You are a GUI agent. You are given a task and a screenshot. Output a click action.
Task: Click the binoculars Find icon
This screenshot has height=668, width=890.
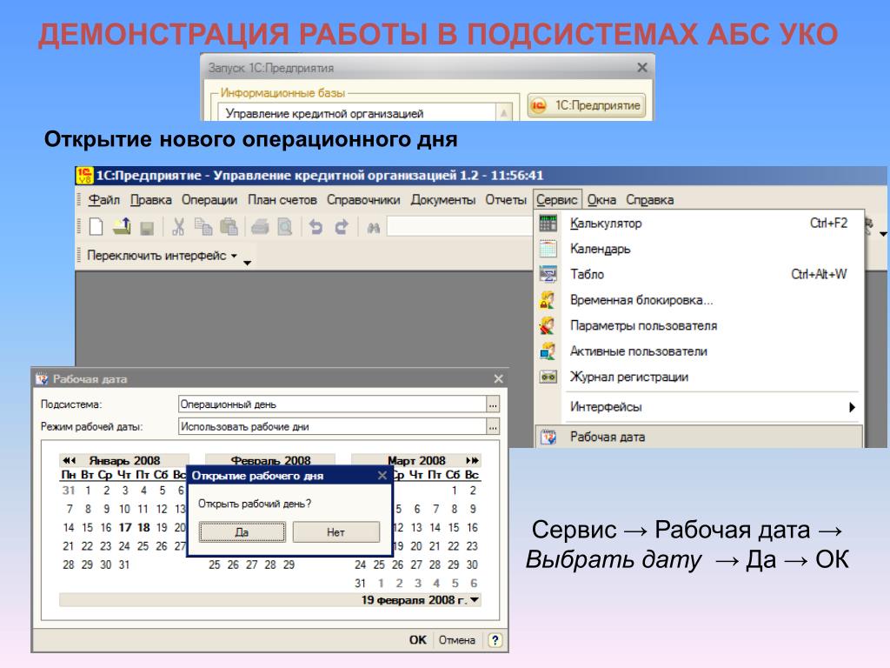[373, 228]
